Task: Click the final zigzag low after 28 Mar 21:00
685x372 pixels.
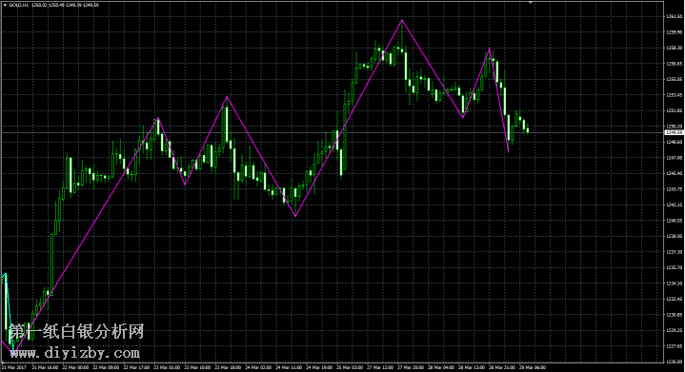Action: coord(508,152)
